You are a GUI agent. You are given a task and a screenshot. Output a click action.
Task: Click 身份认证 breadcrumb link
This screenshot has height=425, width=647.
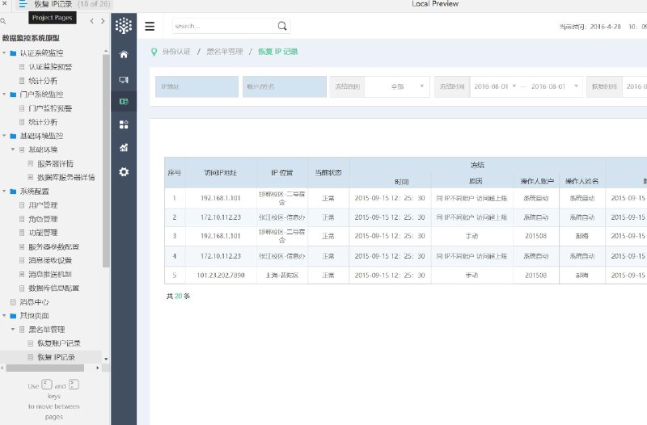point(176,52)
